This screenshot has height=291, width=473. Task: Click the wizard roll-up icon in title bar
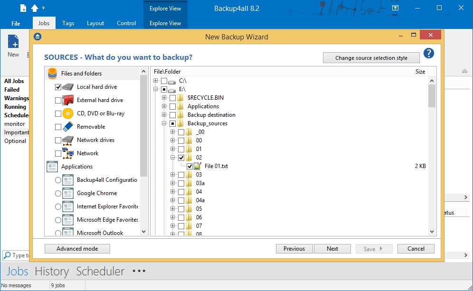[38, 37]
